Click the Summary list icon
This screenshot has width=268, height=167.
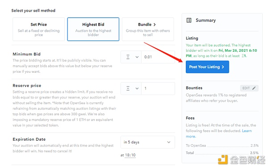[x=188, y=21]
